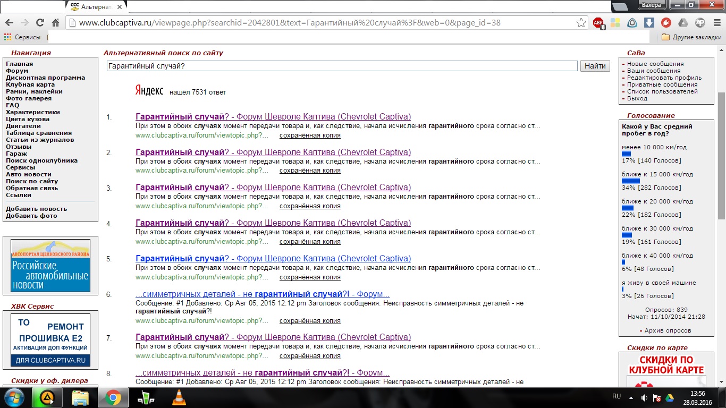Click Добавить новость link
The width and height of the screenshot is (726, 408).
36,209
